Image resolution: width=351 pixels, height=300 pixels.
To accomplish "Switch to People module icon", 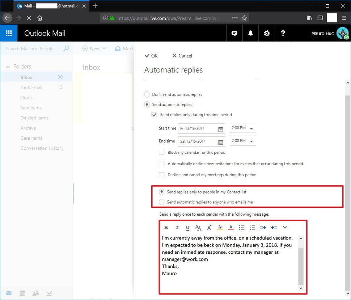I will click(35, 293).
